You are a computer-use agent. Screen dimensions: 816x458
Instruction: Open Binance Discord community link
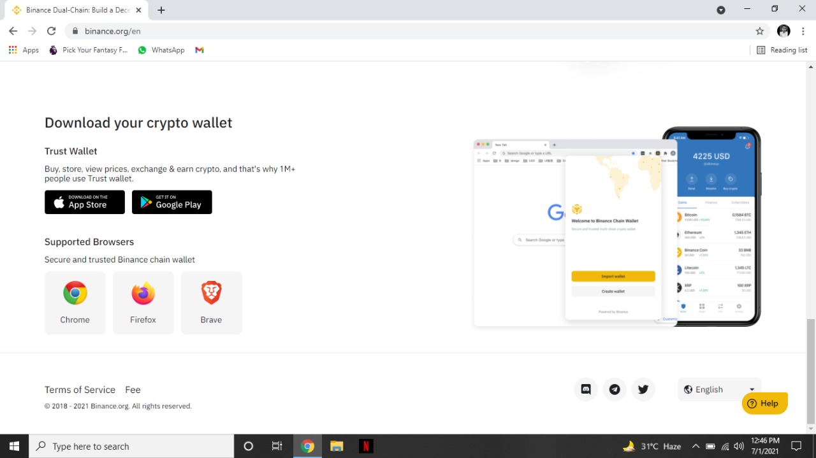click(x=586, y=389)
